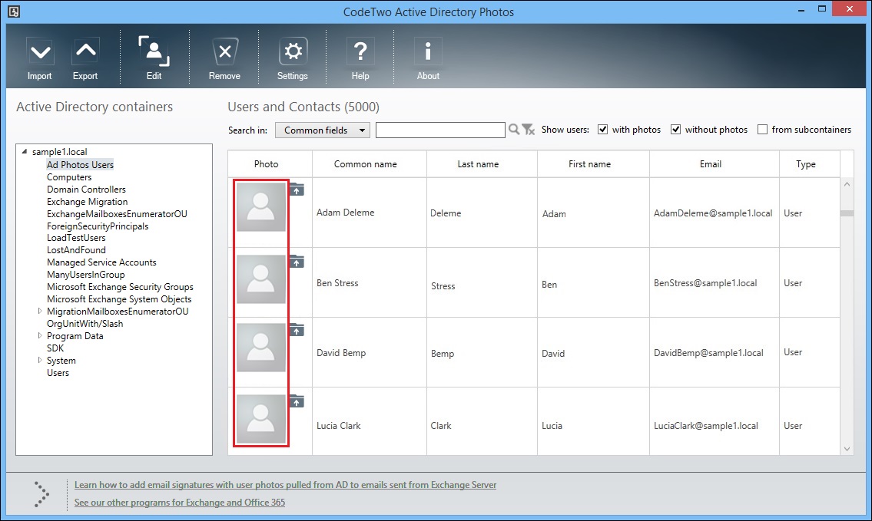Expand the System tree node

(x=39, y=360)
